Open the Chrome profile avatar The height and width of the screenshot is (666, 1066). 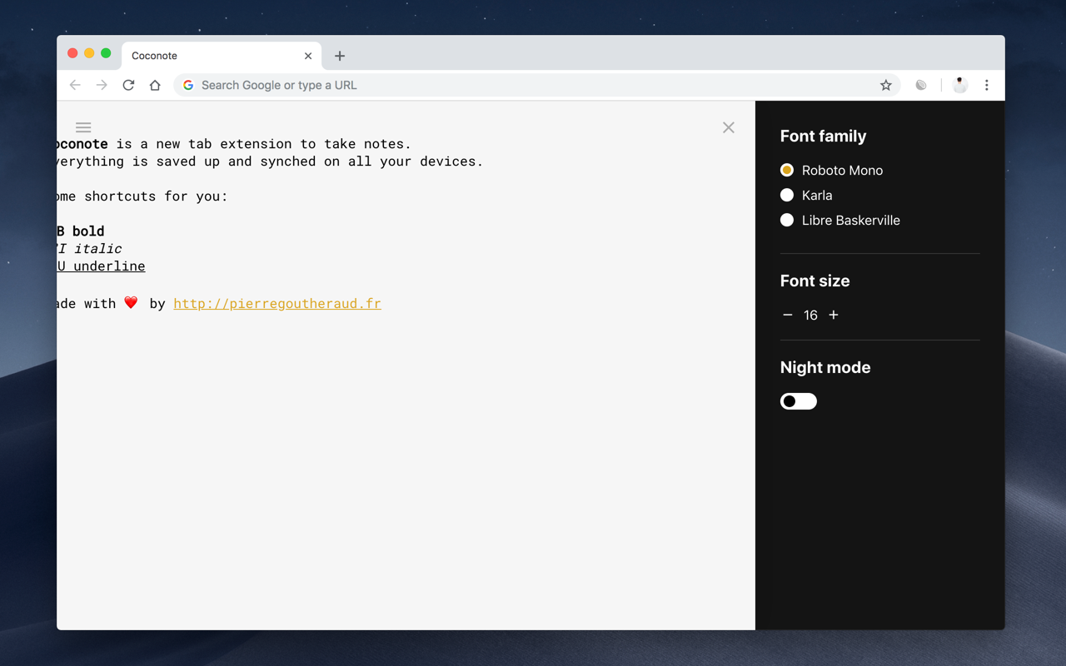960,85
